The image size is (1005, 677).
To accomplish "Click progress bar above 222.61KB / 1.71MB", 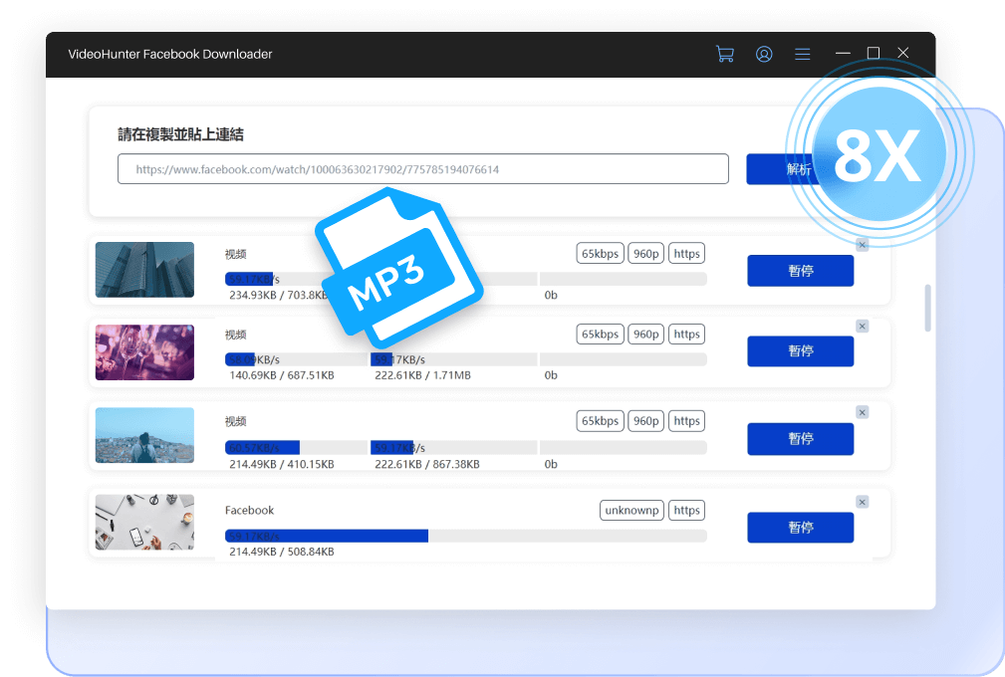I will tap(454, 359).
